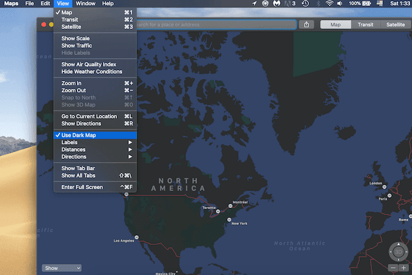Click the location arrow status icon
Image resolution: width=412 pixels, height=275 pixels.
(254, 4)
